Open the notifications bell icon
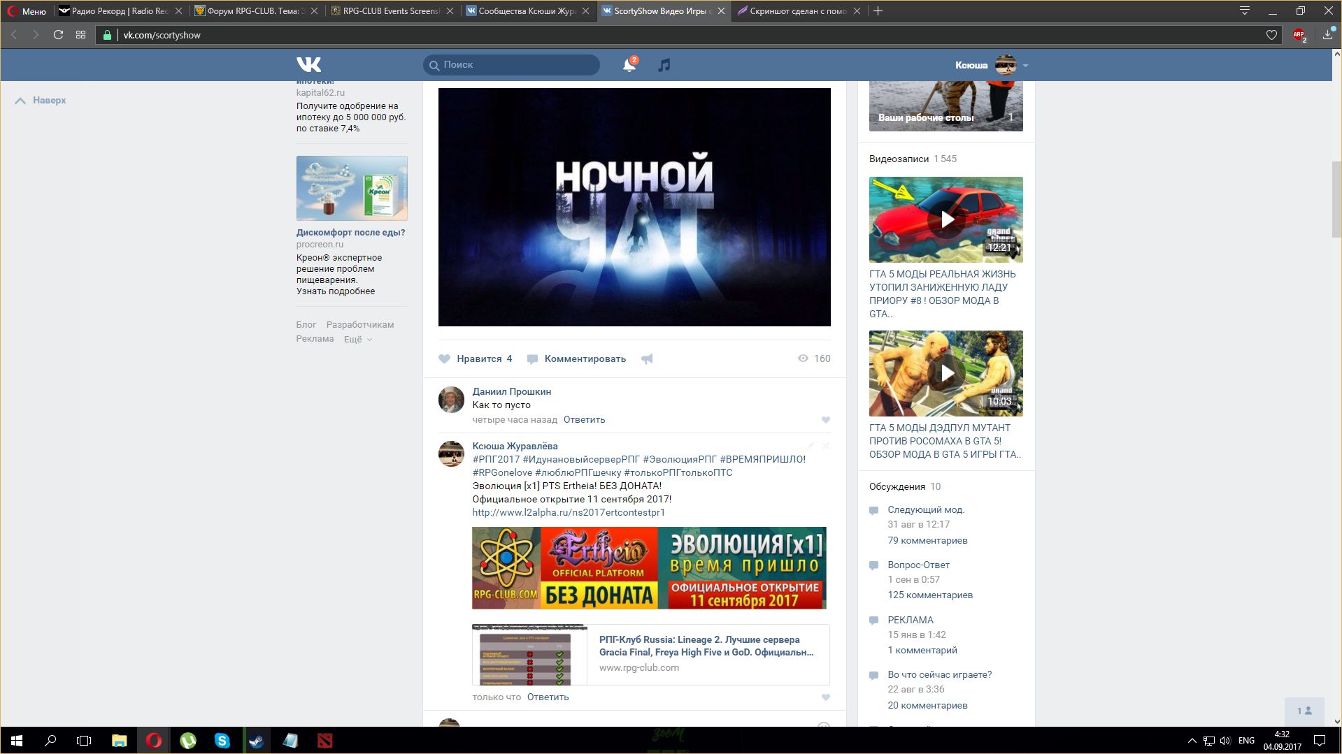 coord(629,65)
